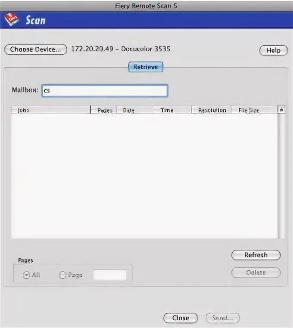
Task: Sort list by File Size column header
Action: point(254,110)
